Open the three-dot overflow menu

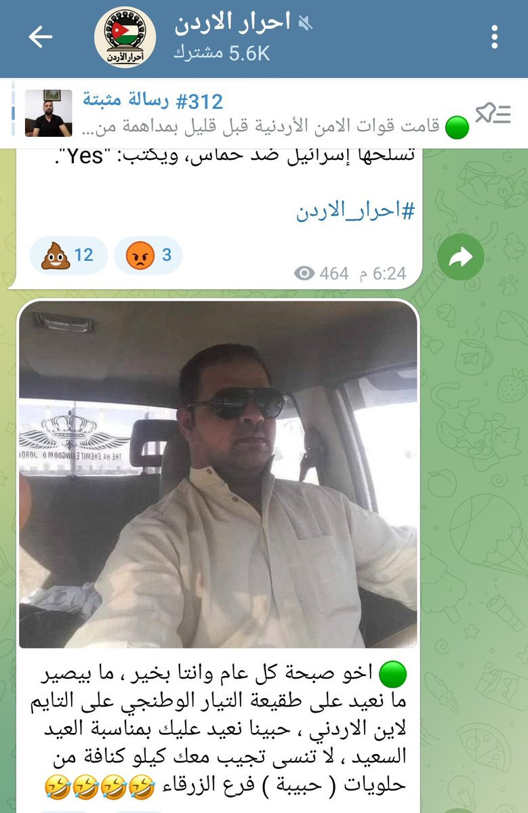tap(495, 37)
